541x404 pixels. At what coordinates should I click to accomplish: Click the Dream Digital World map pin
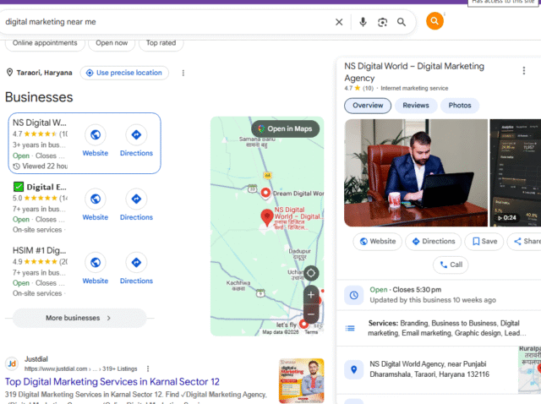click(x=265, y=193)
